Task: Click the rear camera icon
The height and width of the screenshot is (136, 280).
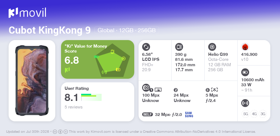Action: point(146,87)
